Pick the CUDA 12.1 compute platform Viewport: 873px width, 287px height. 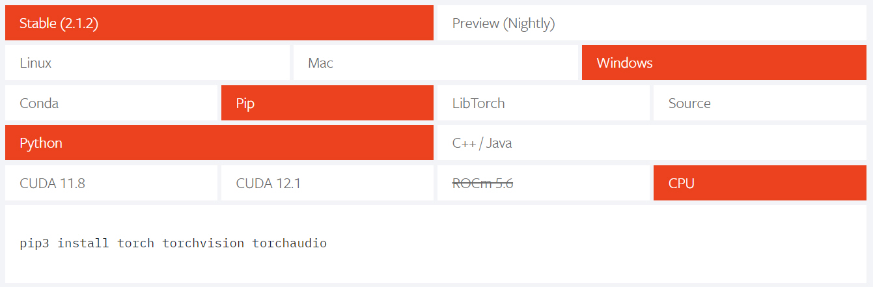[x=327, y=183]
